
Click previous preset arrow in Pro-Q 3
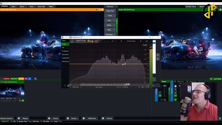[x=121, y=41]
